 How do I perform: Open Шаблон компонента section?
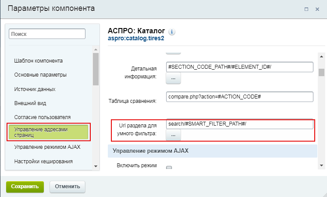point(39,60)
